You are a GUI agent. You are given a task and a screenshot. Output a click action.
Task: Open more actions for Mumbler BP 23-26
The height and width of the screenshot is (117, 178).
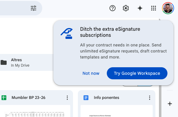coord(67,98)
